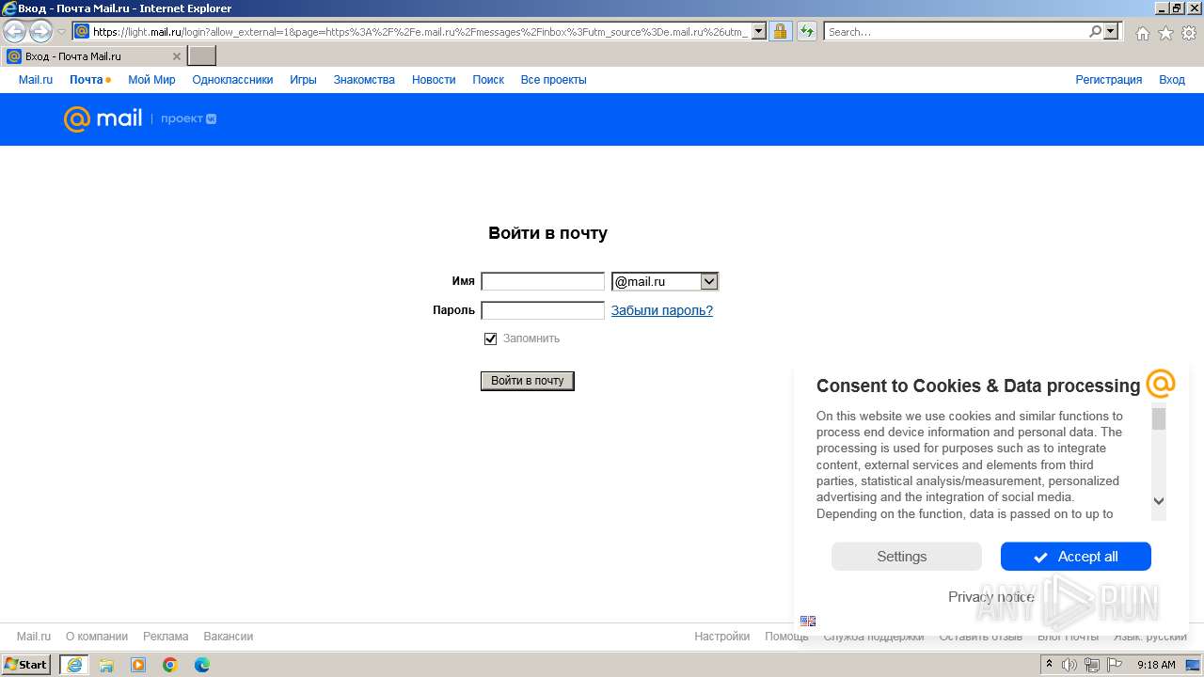Open File Explorer from taskbar

(106, 665)
